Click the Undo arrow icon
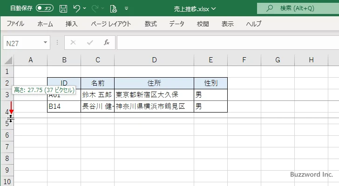The image size is (339, 186). [77, 8]
